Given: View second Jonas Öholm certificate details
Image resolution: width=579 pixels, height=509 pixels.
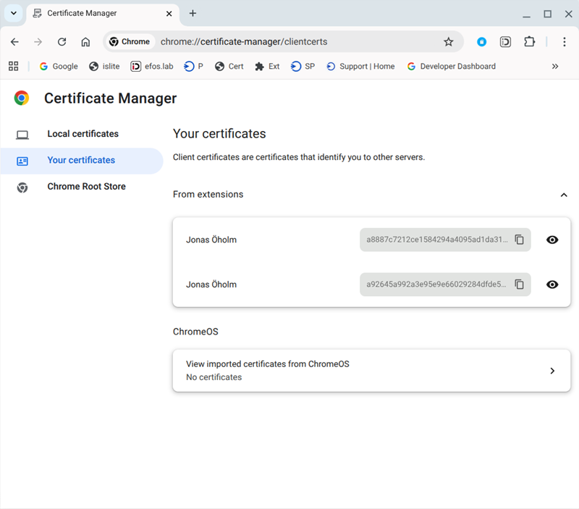Looking at the screenshot, I should (x=552, y=285).
